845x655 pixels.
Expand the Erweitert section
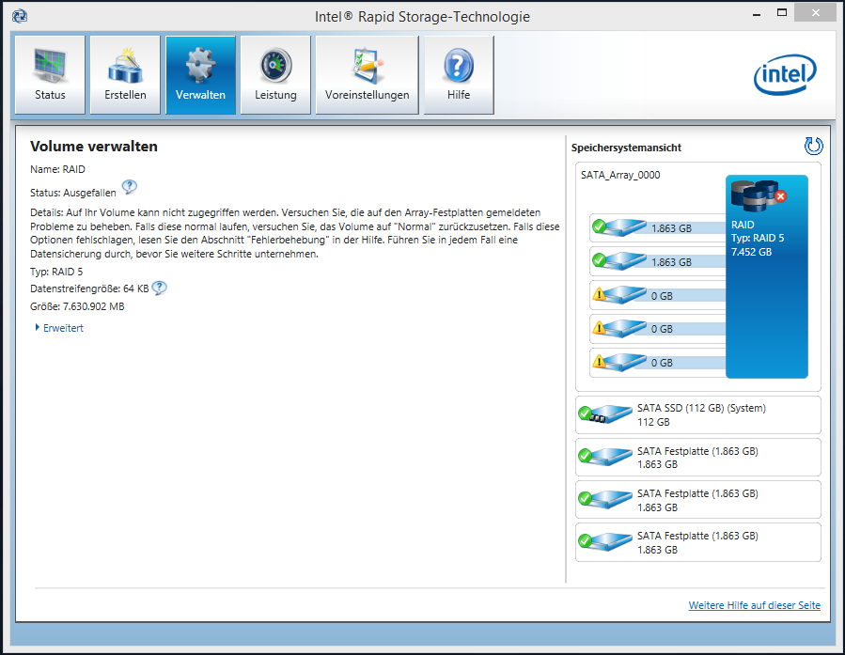(59, 327)
